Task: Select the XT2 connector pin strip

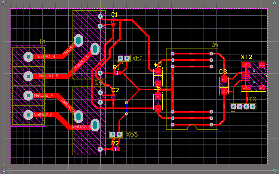Action: point(246,76)
